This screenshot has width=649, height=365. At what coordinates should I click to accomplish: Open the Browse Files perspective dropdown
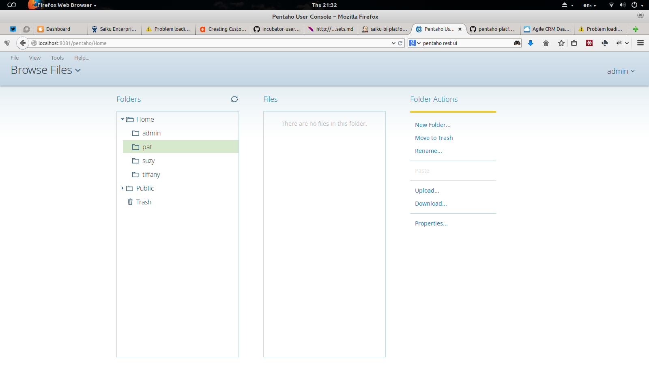pyautogui.click(x=45, y=70)
